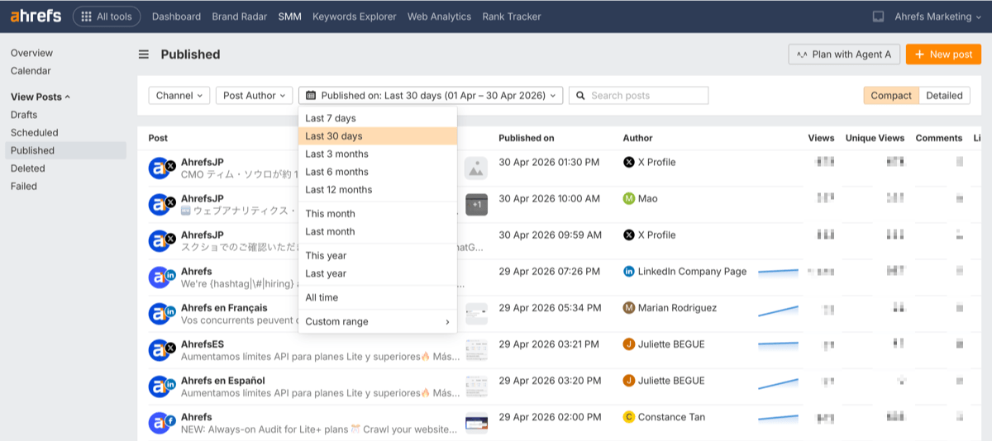This screenshot has height=441, width=992.
Task: Open Calendar in sidebar
Action: tap(31, 71)
